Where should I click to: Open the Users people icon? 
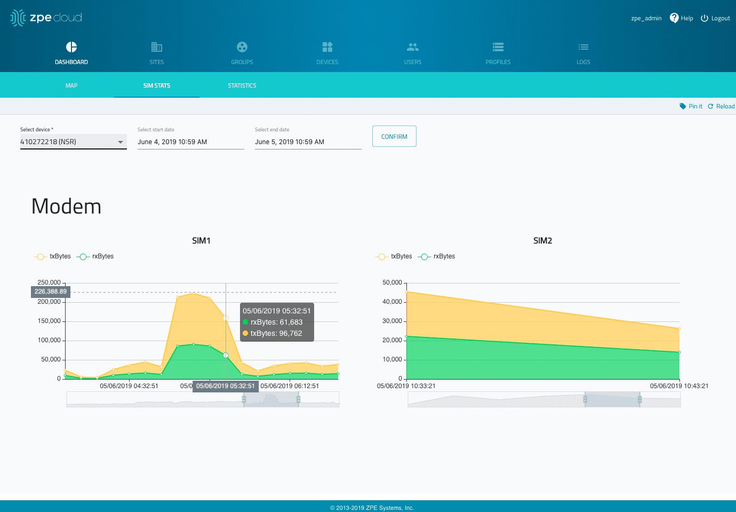[413, 48]
